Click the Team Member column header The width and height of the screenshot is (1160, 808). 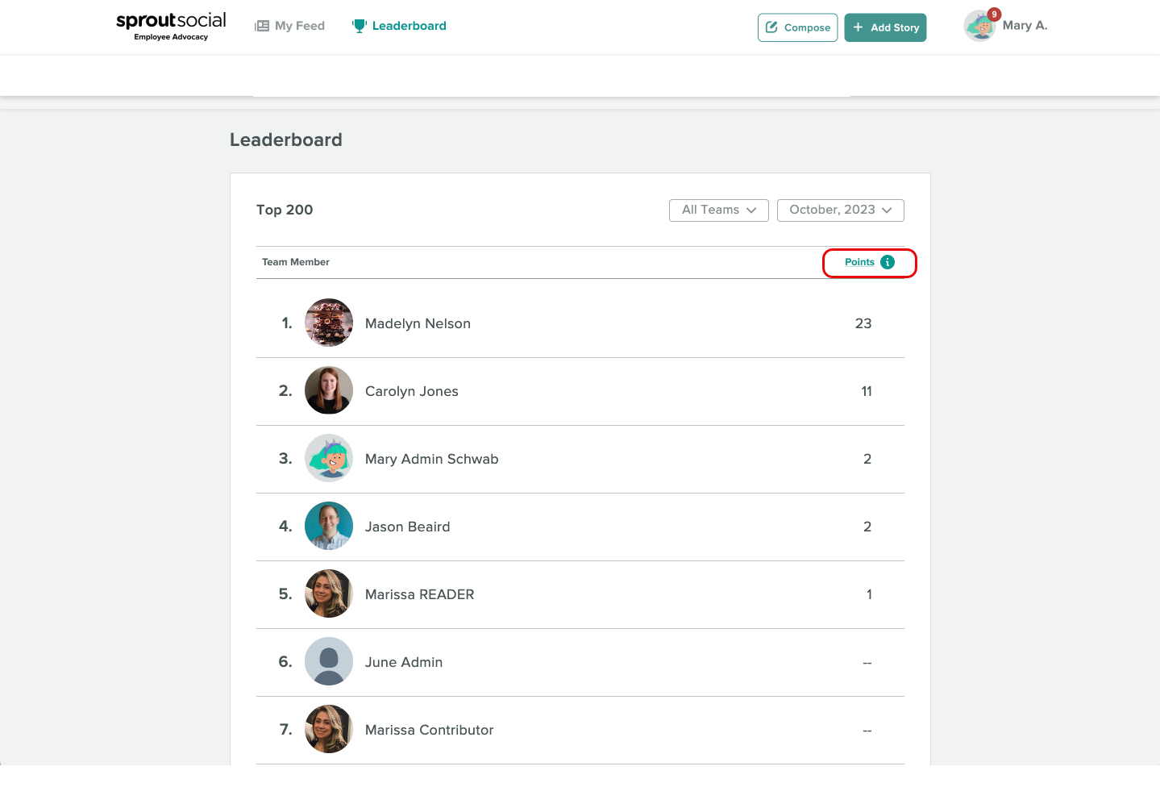pos(296,262)
